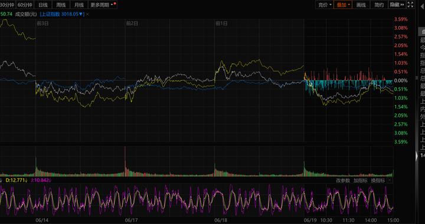Screen dimensions: 425x224
Task: Click the 画线 drawing tool button
Action: 361,5
